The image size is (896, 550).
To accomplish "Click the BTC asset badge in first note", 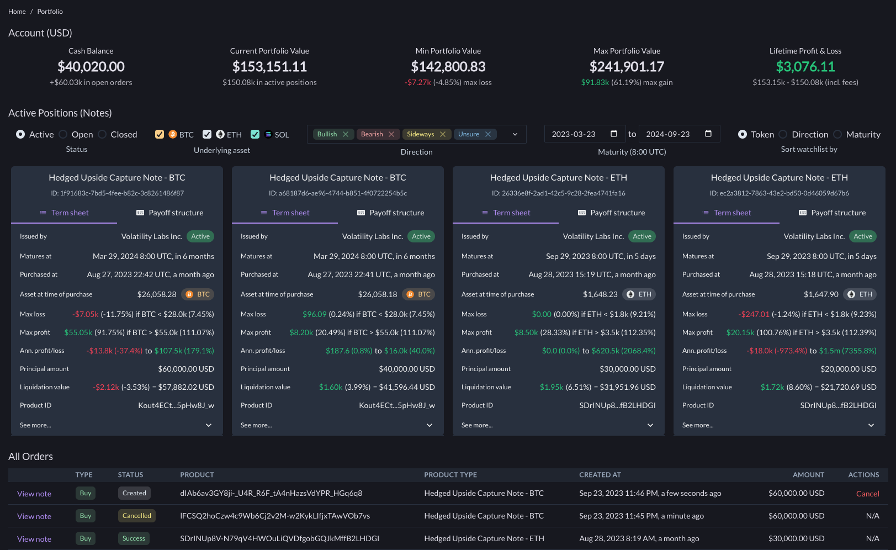I will click(198, 294).
